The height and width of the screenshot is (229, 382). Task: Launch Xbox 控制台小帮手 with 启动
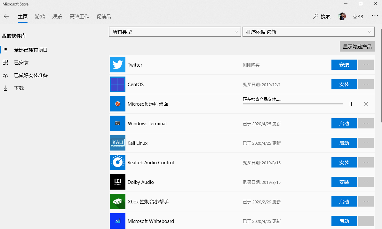(x=344, y=201)
